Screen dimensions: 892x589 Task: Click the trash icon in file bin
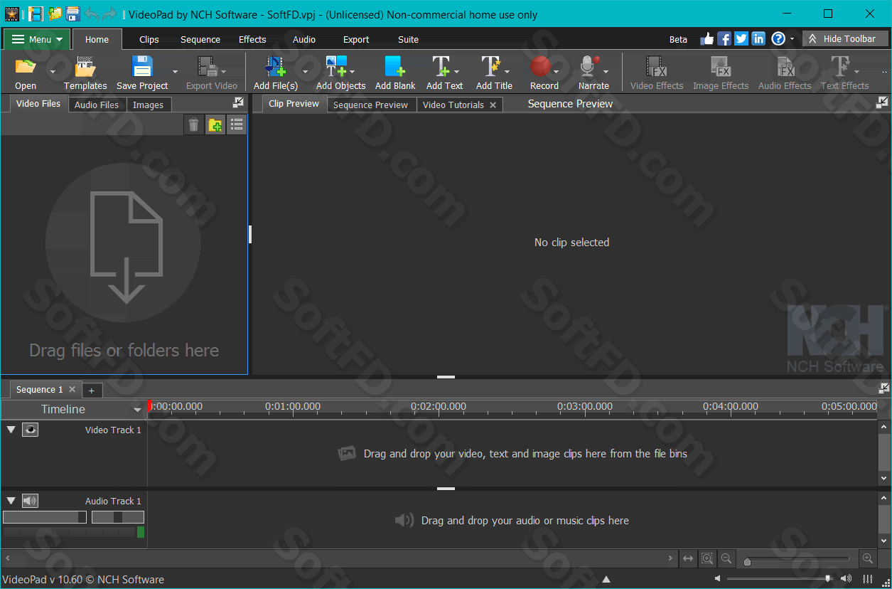coord(193,125)
